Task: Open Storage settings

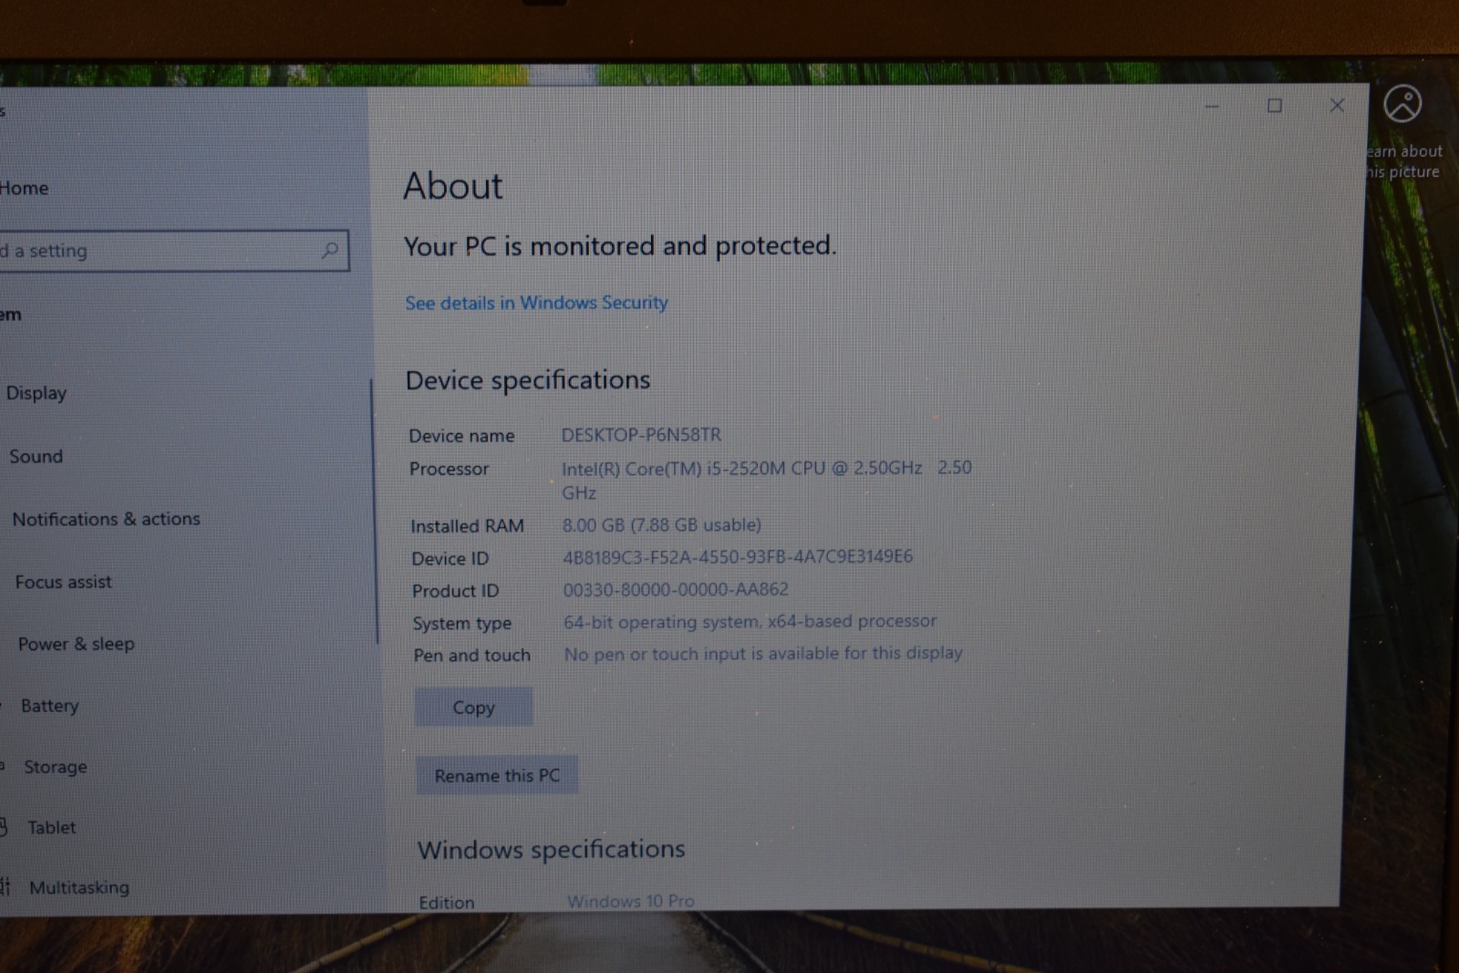Action: [x=56, y=767]
